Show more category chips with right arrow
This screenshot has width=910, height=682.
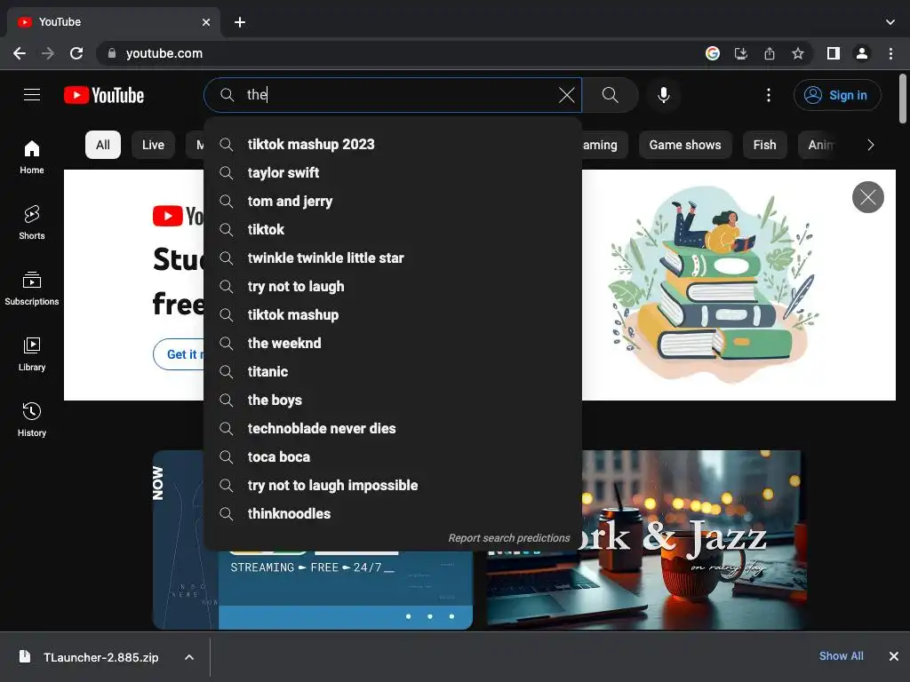pos(870,145)
